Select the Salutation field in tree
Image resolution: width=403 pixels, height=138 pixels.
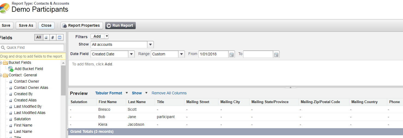(22, 119)
